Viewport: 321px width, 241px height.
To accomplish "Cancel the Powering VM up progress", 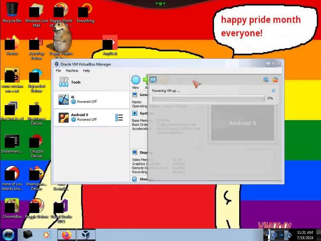I will [x=273, y=91].
